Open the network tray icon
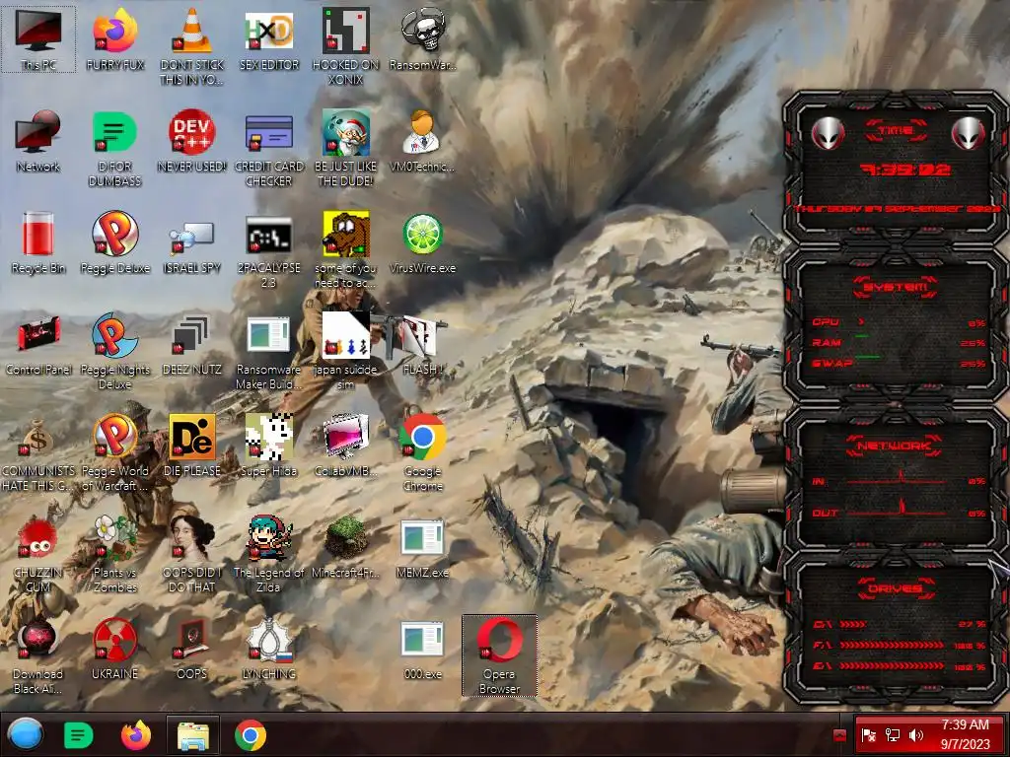Screen dimensions: 1010x757 (892, 735)
